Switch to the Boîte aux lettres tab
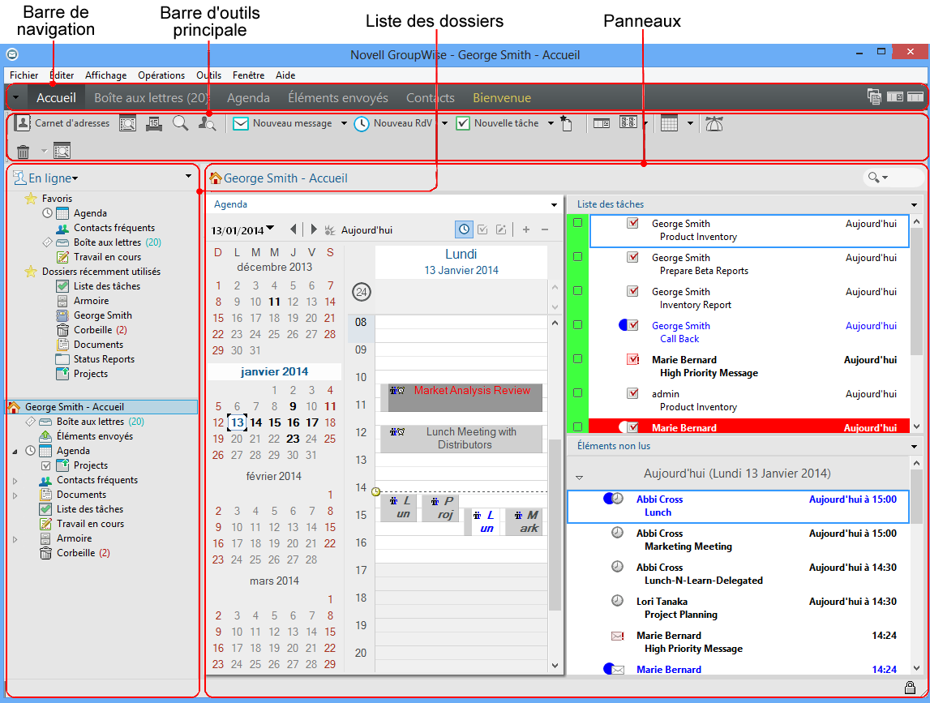930x703 pixels. click(152, 98)
